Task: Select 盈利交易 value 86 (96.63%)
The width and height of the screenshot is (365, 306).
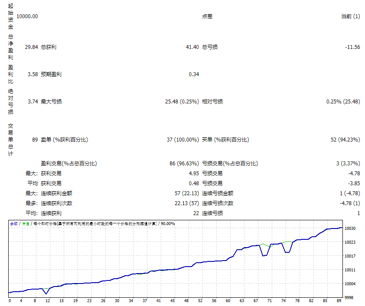Action: tap(184, 163)
